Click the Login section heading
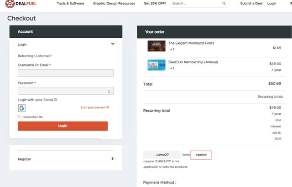The width and height of the screenshot is (292, 187). 22,45
